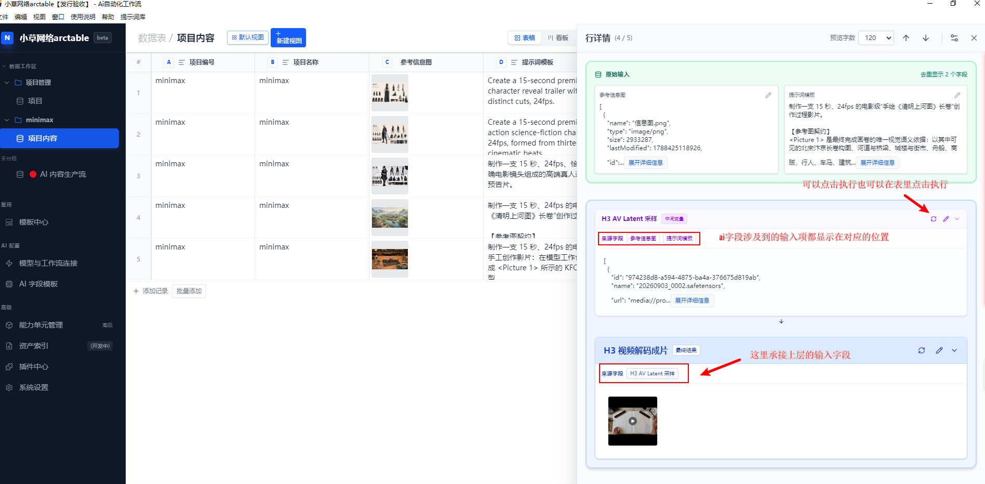Collapse the H3 AV Latent 采样 card
Viewport: 985px width, 484px height.
[957, 219]
